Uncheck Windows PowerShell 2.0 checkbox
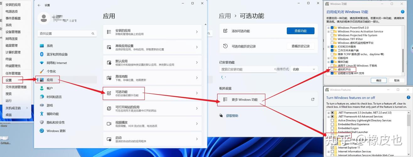The height and width of the screenshot is (157, 413). pyautogui.click(x=332, y=28)
